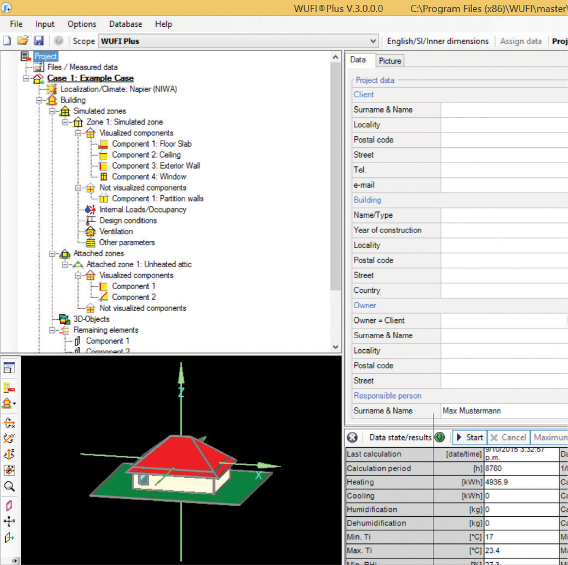Image resolution: width=568 pixels, height=565 pixels.
Task: Rotate the view around the Z axis
Action: tap(9, 454)
